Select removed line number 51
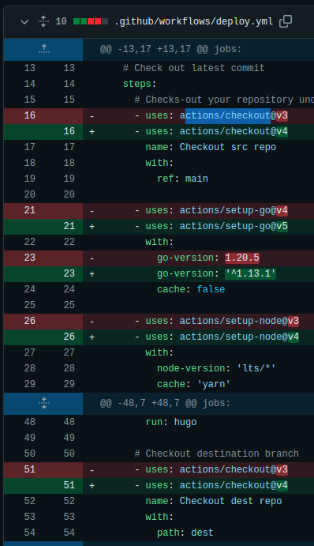The height and width of the screenshot is (546, 314). point(29,469)
